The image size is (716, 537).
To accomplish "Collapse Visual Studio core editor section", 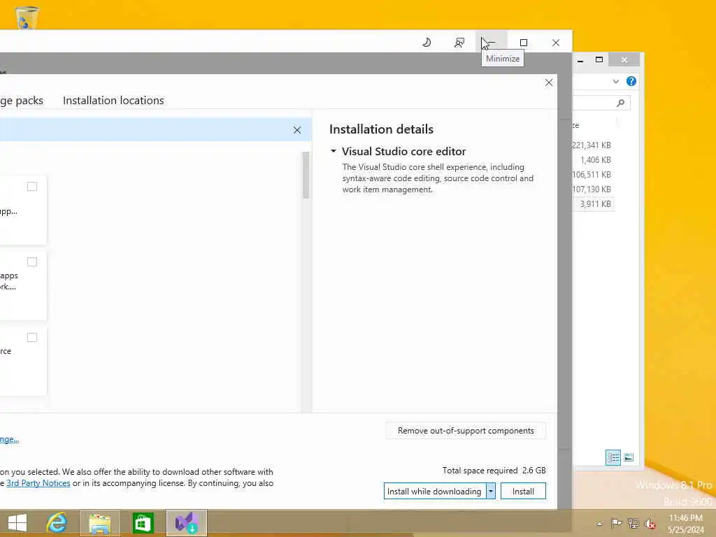I will coord(334,151).
